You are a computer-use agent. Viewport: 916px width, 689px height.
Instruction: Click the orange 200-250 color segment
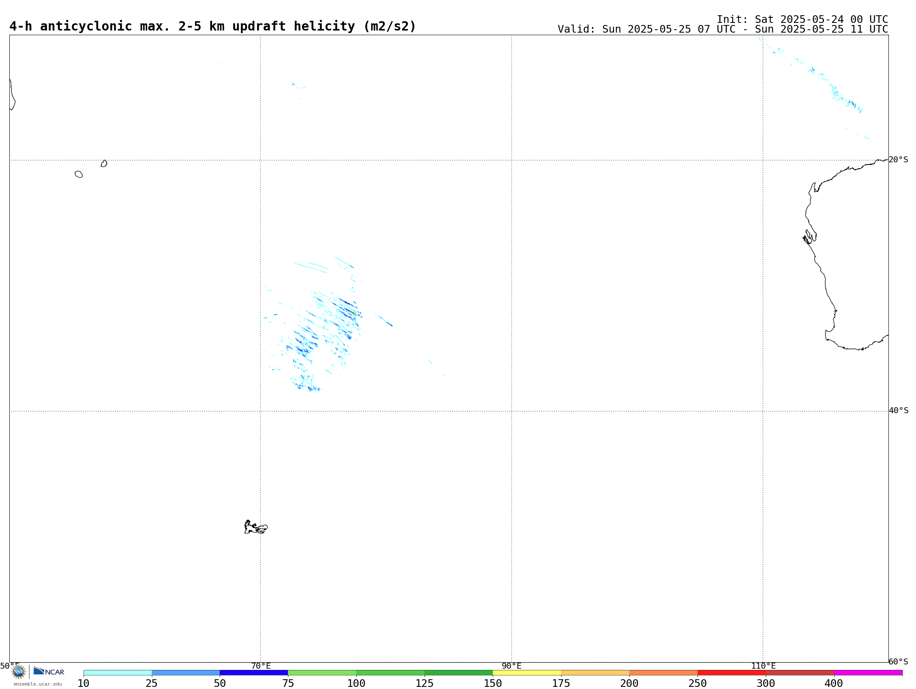point(664,673)
